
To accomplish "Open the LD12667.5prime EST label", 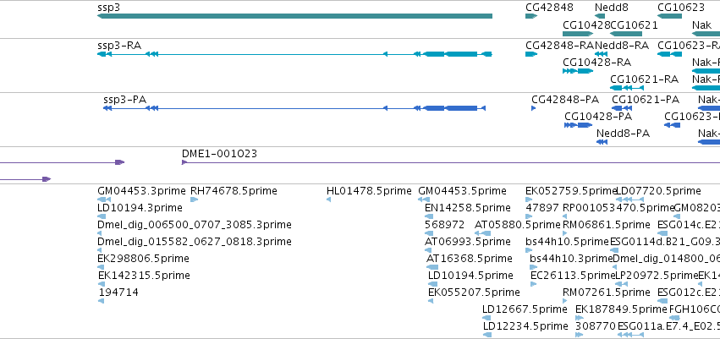I will [x=525, y=309].
